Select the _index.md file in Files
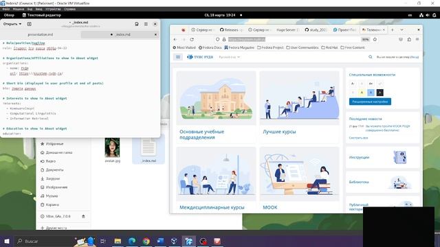Screen dimensions: 440x247 click(148, 148)
